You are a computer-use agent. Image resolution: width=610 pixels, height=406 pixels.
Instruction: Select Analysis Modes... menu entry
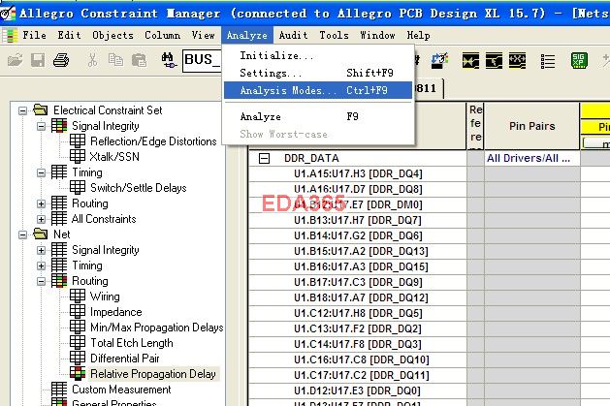(x=318, y=90)
